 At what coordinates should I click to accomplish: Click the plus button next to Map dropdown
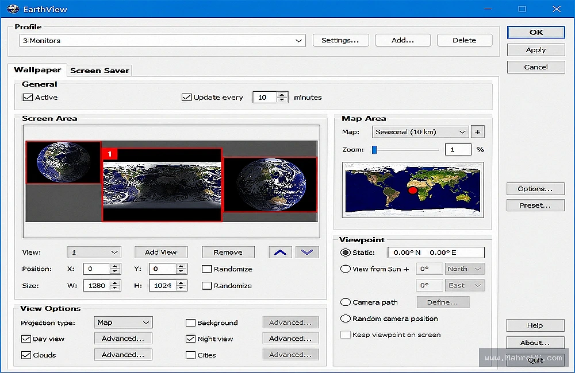477,132
